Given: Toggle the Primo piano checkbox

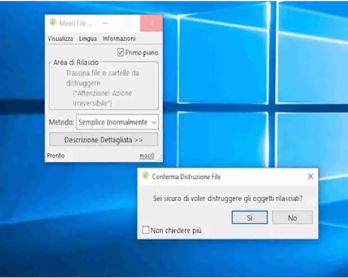Looking at the screenshot, I should point(120,52).
